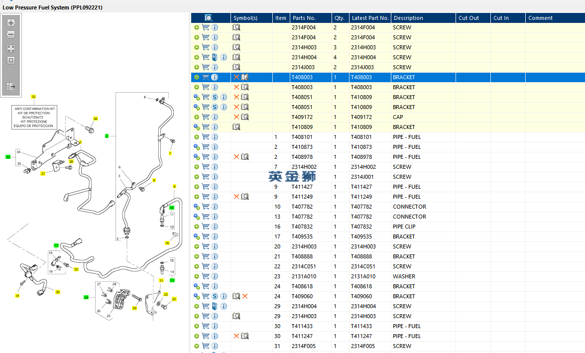Open the book-magnifier symbol for 2314J003
This screenshot has height=353, width=585.
point(236,67)
